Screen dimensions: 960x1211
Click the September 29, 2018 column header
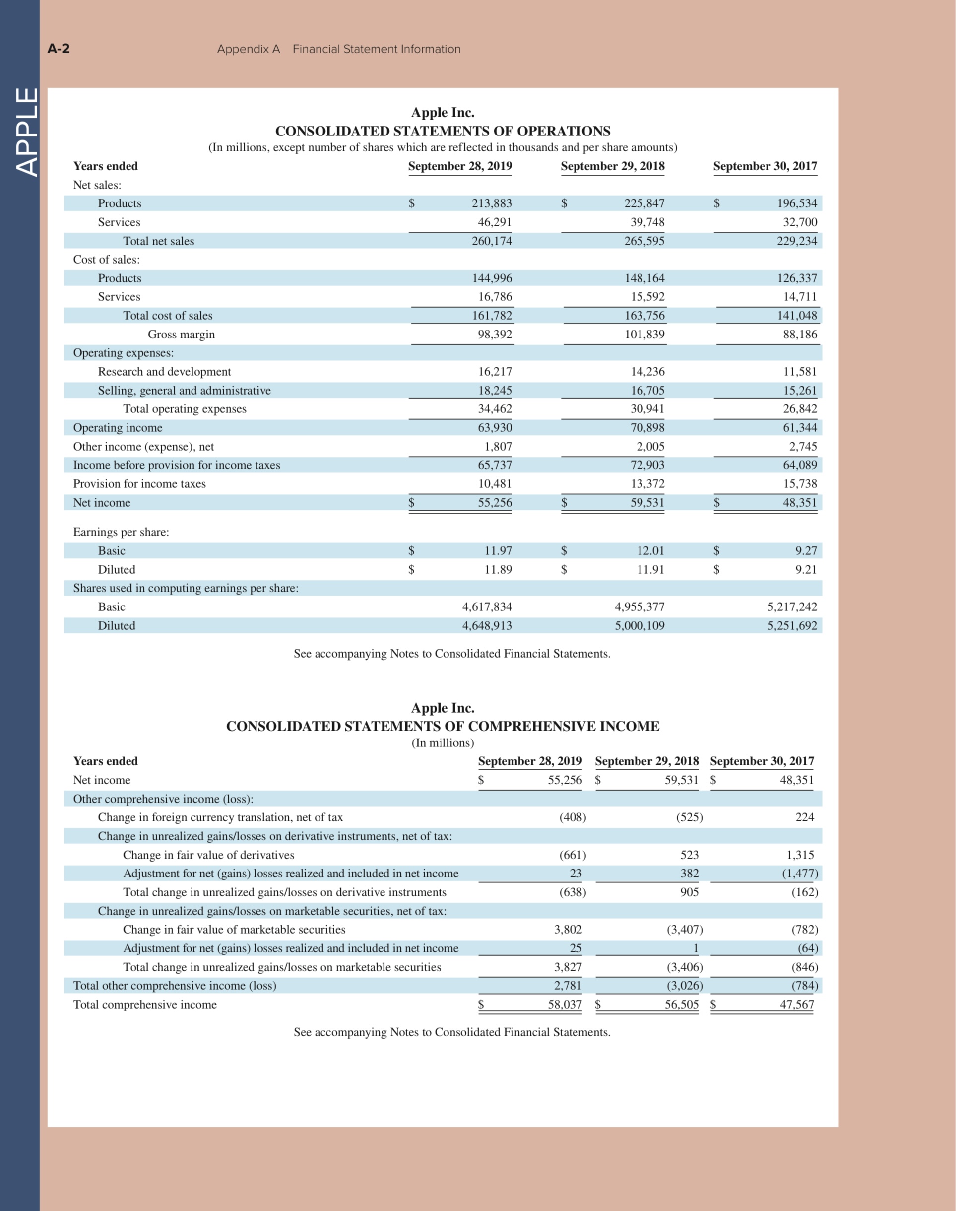[x=613, y=166]
